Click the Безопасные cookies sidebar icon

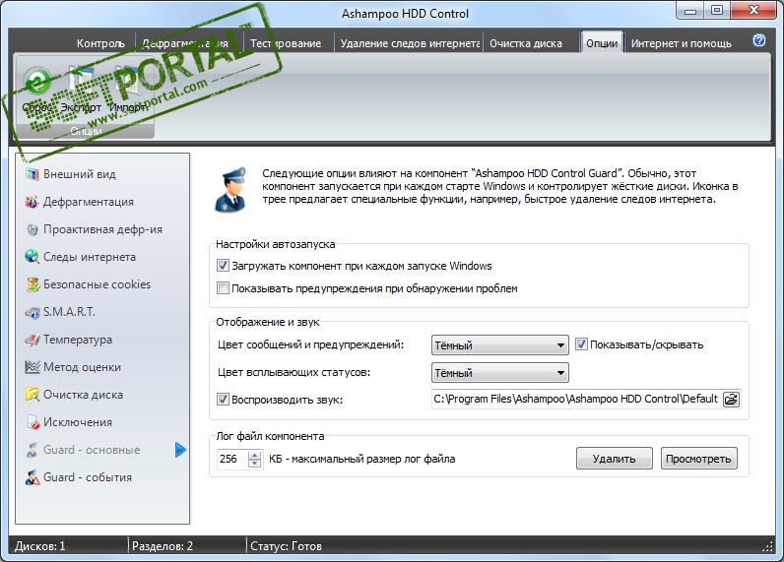[x=33, y=284]
